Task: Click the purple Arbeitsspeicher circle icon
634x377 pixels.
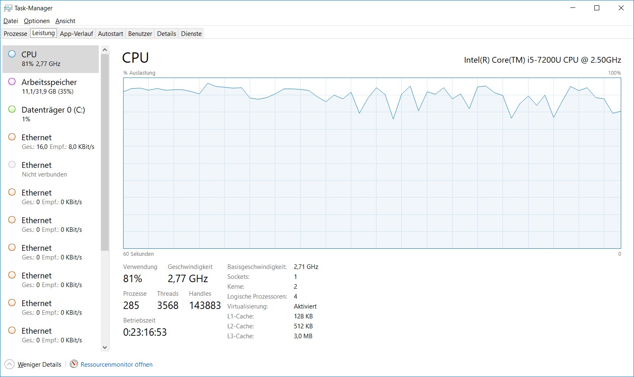Action: (x=12, y=82)
